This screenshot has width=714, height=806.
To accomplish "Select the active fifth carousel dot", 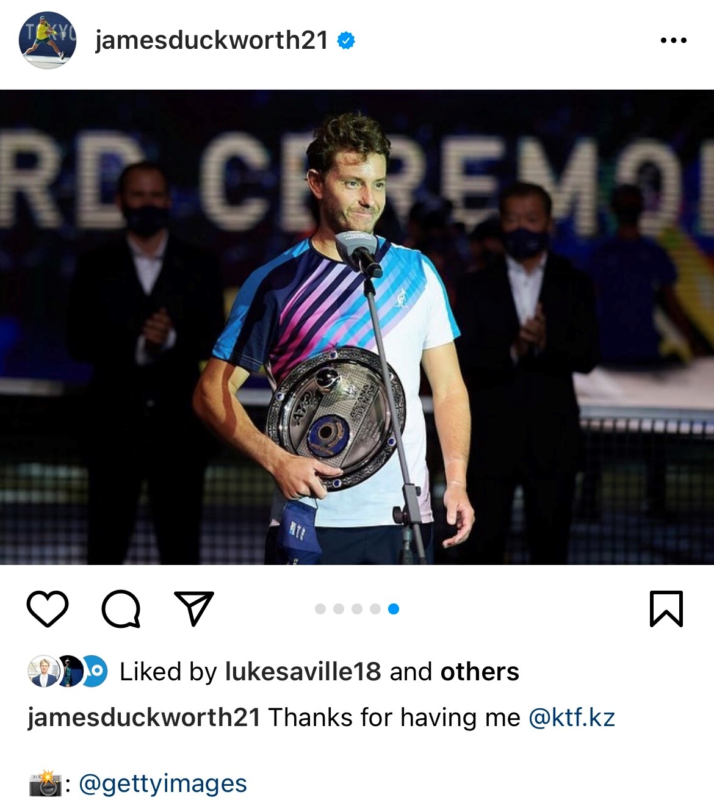I will (394, 608).
